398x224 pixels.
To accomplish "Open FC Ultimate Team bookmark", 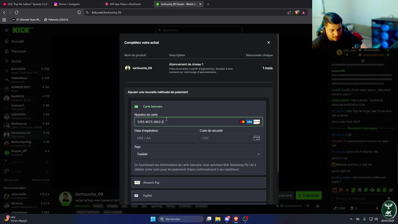I will point(26,20).
